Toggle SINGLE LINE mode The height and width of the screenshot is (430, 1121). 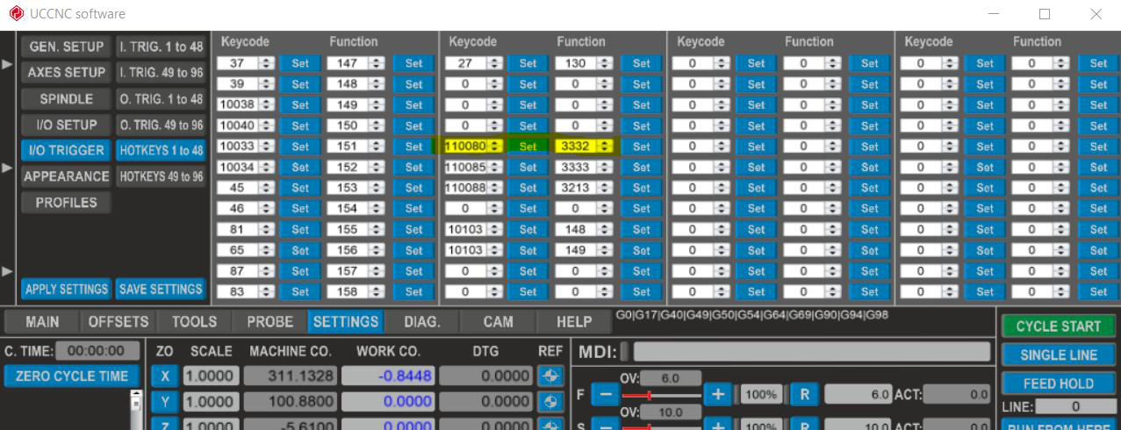[1059, 355]
